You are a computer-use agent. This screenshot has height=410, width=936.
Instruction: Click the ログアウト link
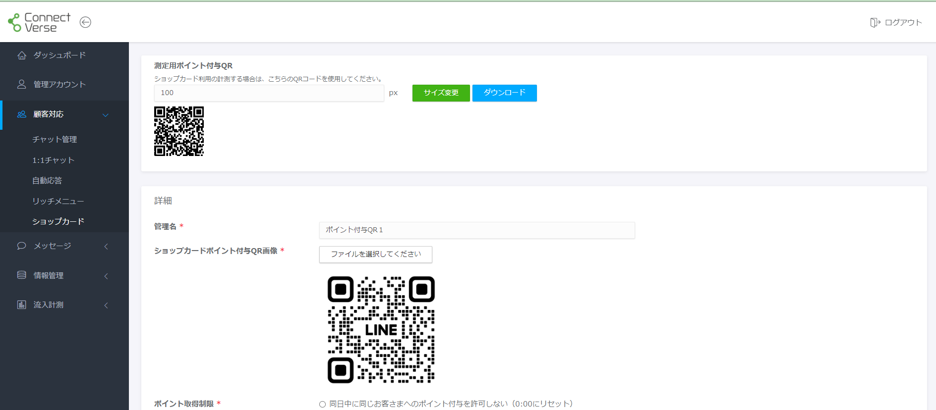pos(903,22)
